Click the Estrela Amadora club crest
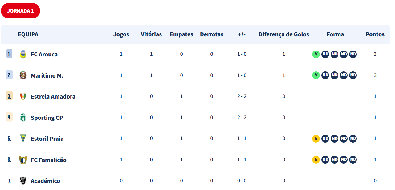 coord(23,96)
